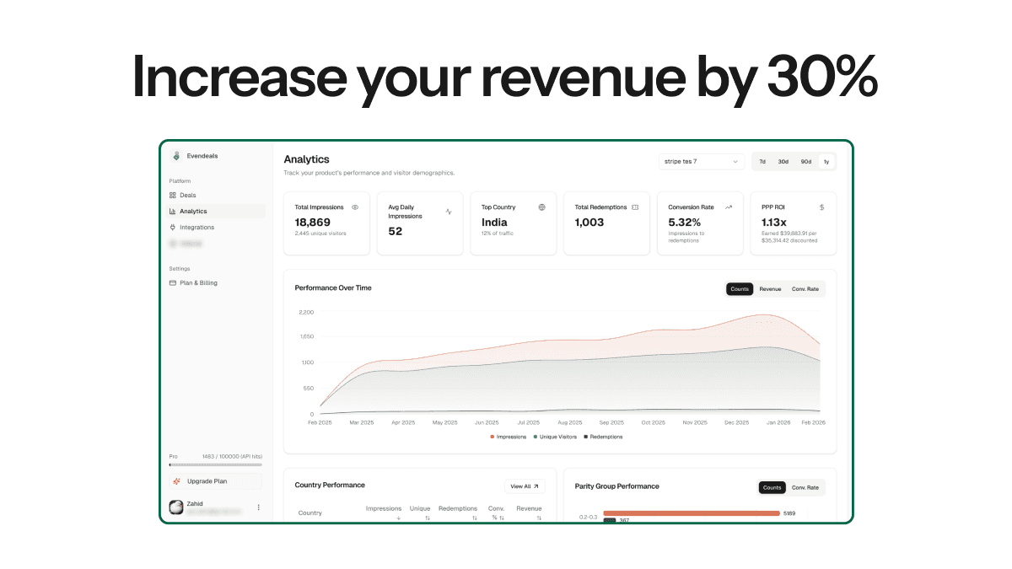Select the 7d time range tab

(762, 161)
